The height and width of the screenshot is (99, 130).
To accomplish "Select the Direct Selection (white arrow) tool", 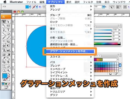I will click(x=8, y=22).
